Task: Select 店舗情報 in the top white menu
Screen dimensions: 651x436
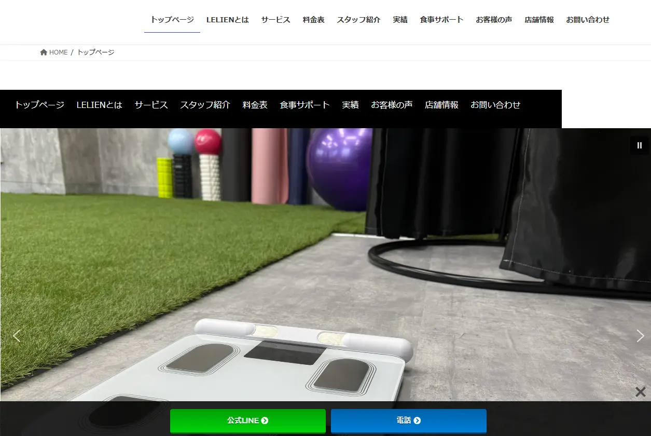Action: click(x=539, y=20)
